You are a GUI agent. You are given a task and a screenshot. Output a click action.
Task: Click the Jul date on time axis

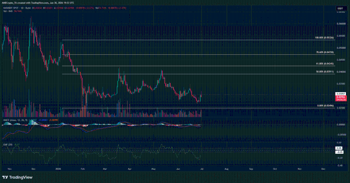201,169
